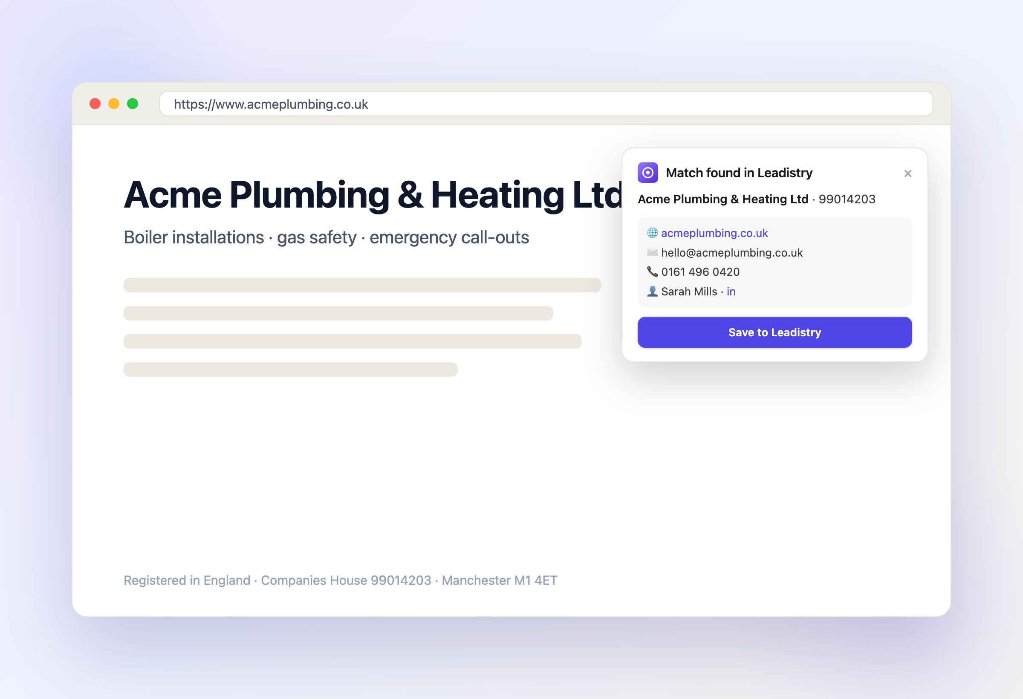Open Sarah Mills' LinkedIn "in" link

731,292
